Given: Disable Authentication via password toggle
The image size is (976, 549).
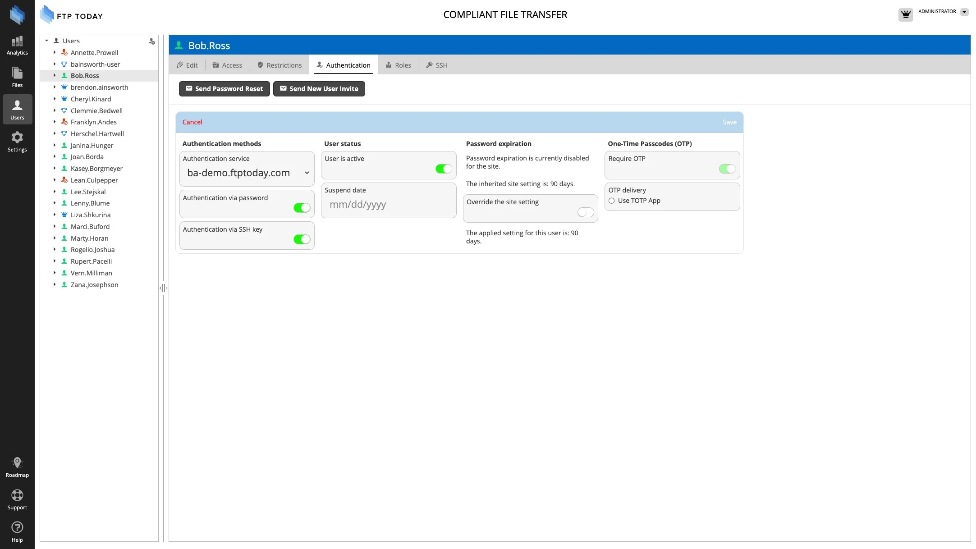Looking at the screenshot, I should pos(302,208).
